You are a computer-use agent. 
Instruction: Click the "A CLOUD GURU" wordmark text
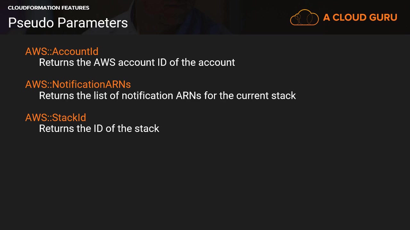click(x=360, y=18)
